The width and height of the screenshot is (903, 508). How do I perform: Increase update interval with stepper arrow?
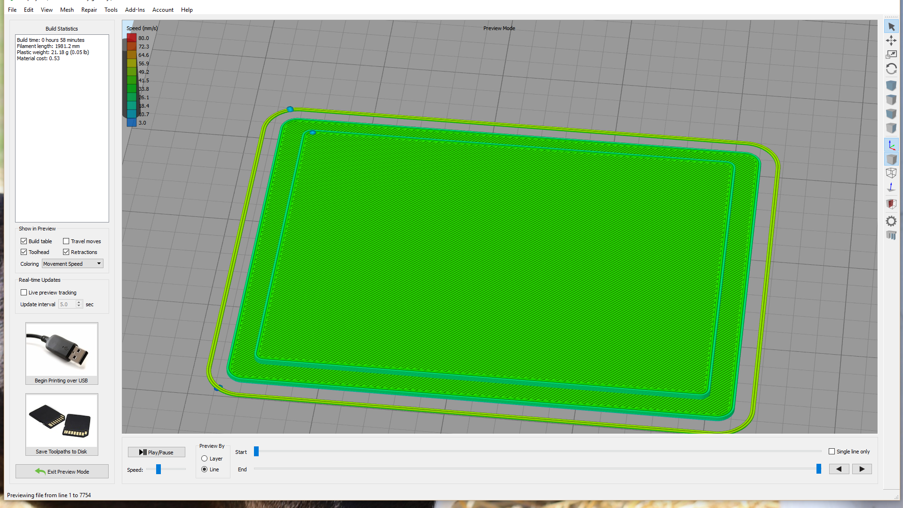click(79, 302)
